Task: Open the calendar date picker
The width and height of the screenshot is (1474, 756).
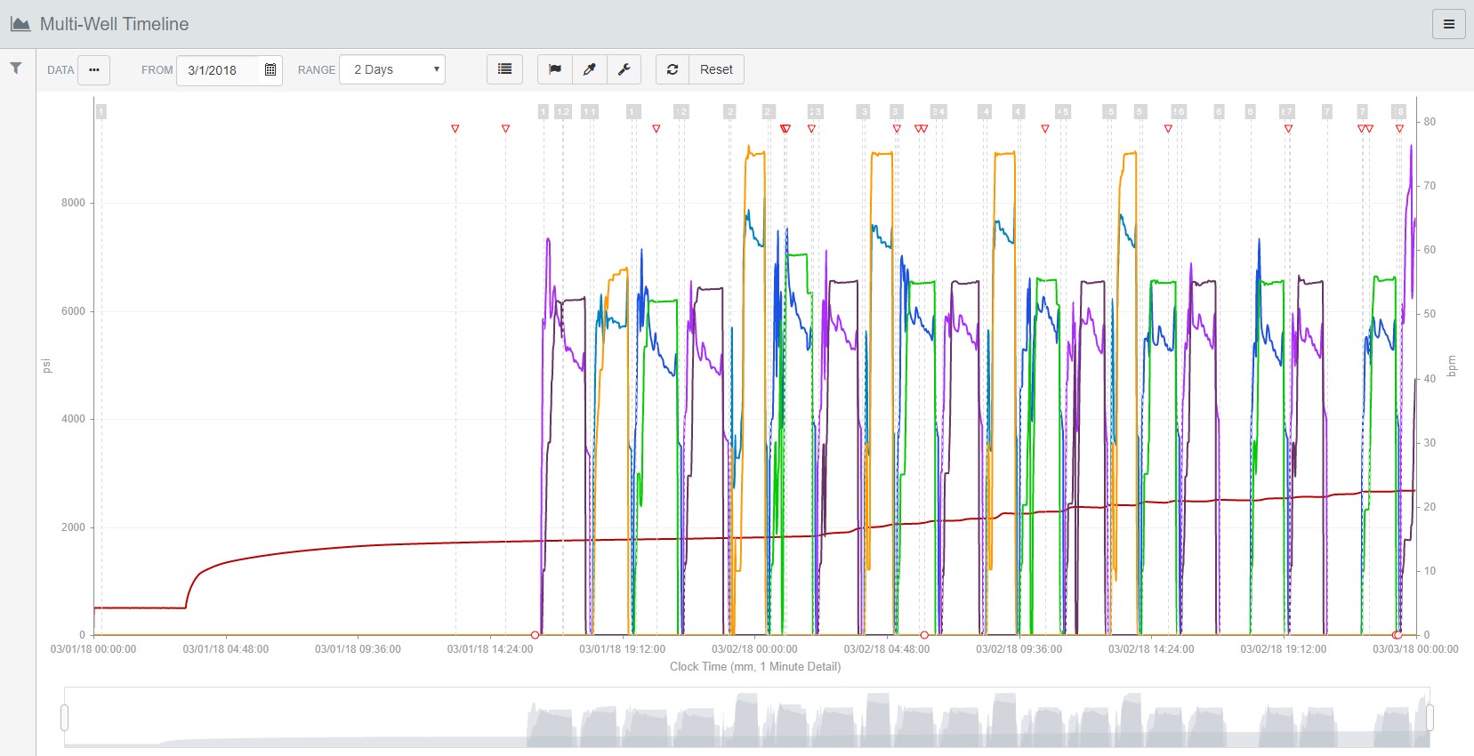Action: [270, 69]
